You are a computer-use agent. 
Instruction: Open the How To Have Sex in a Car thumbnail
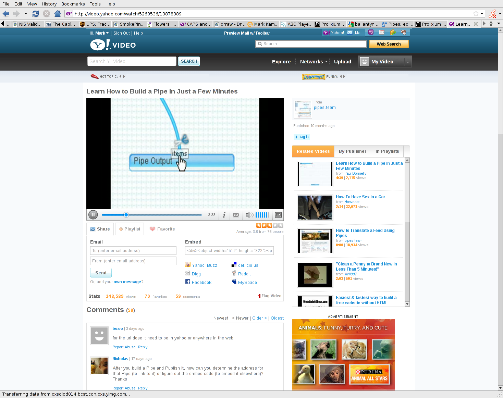315,208
